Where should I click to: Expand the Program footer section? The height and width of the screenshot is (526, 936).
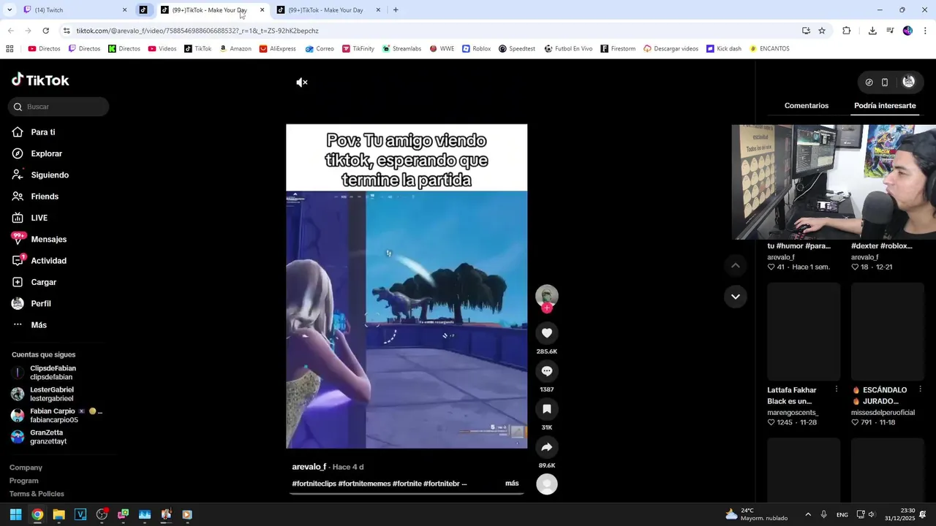23,481
